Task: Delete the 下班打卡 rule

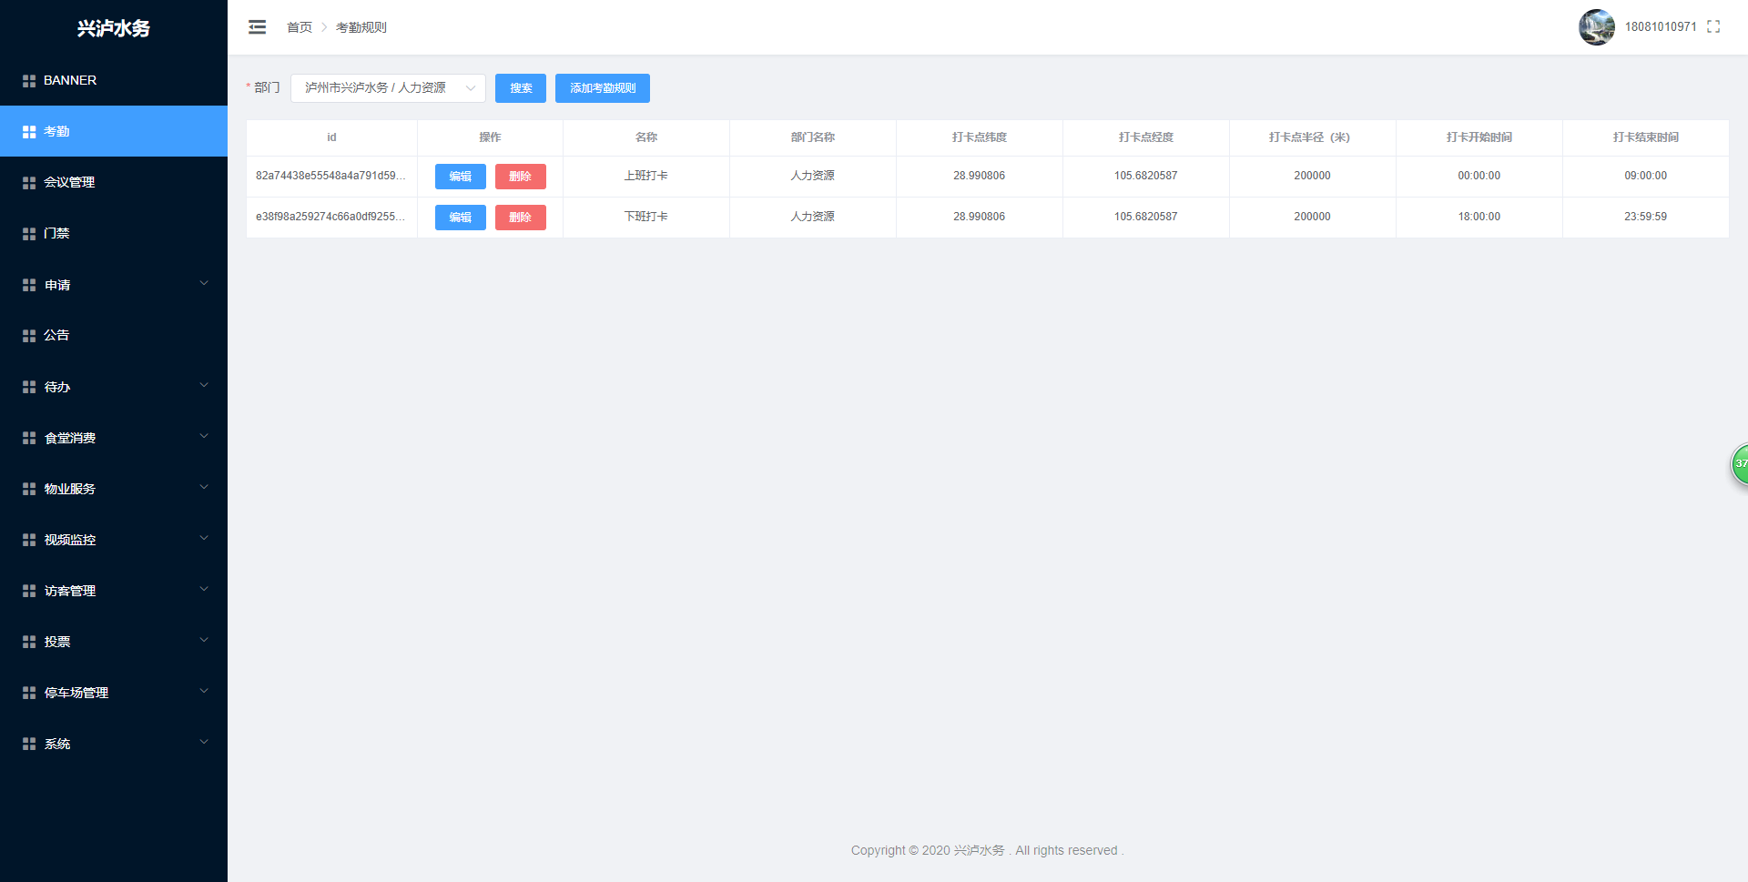Action: (x=520, y=218)
